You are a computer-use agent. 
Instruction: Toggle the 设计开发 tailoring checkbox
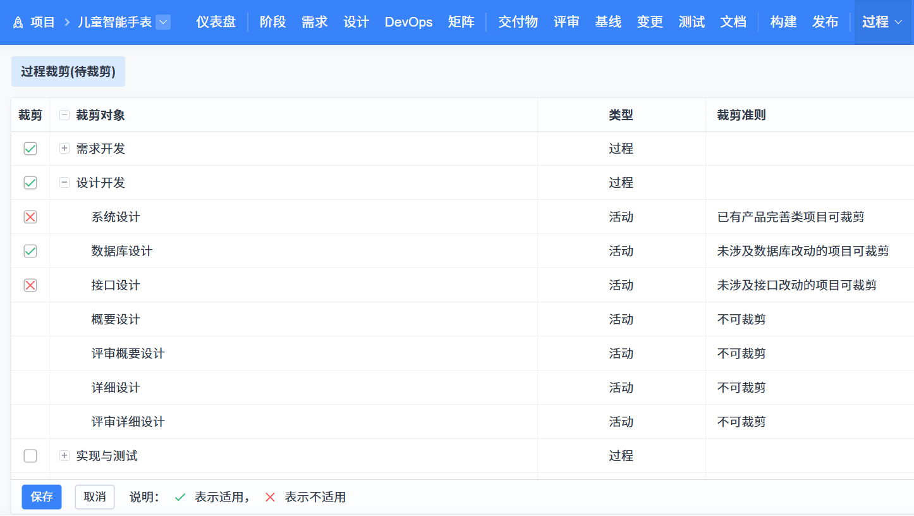coord(30,183)
